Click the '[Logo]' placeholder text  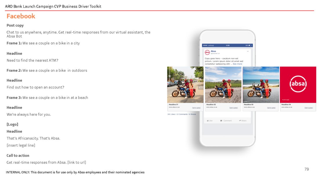(x=12, y=124)
